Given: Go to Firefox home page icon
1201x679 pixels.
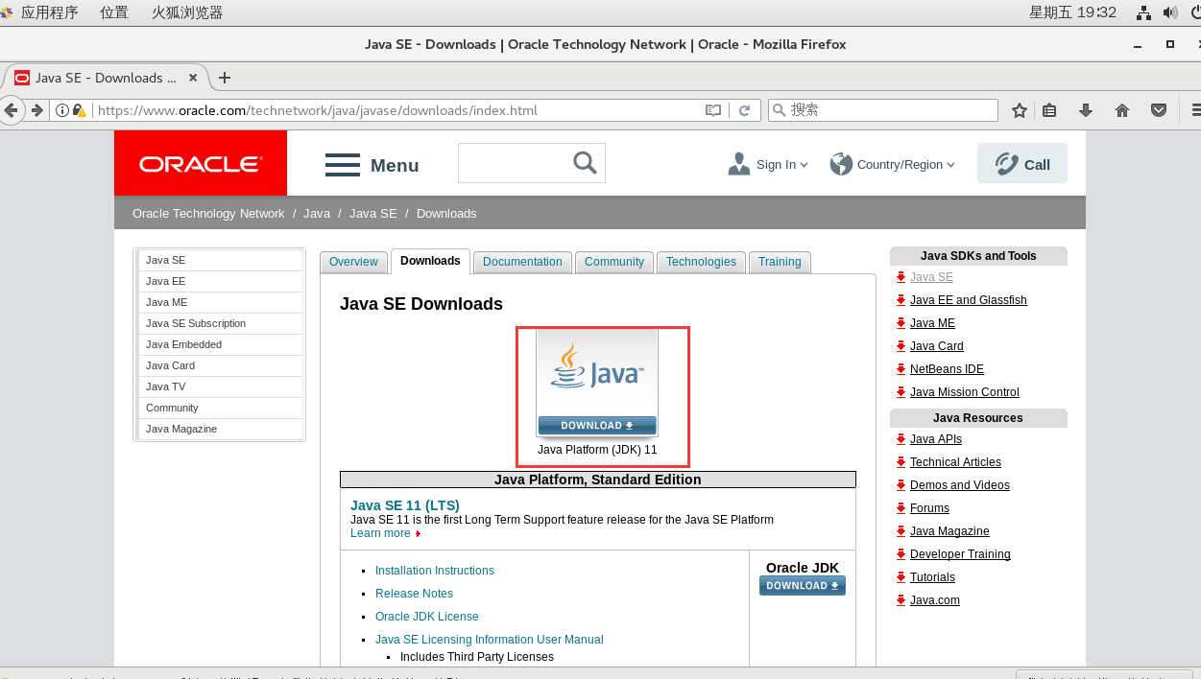Looking at the screenshot, I should 1121,110.
